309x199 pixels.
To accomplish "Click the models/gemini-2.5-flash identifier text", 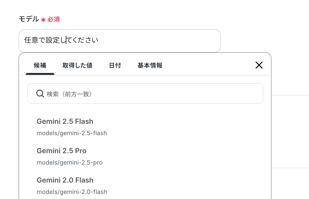I will [x=72, y=133].
